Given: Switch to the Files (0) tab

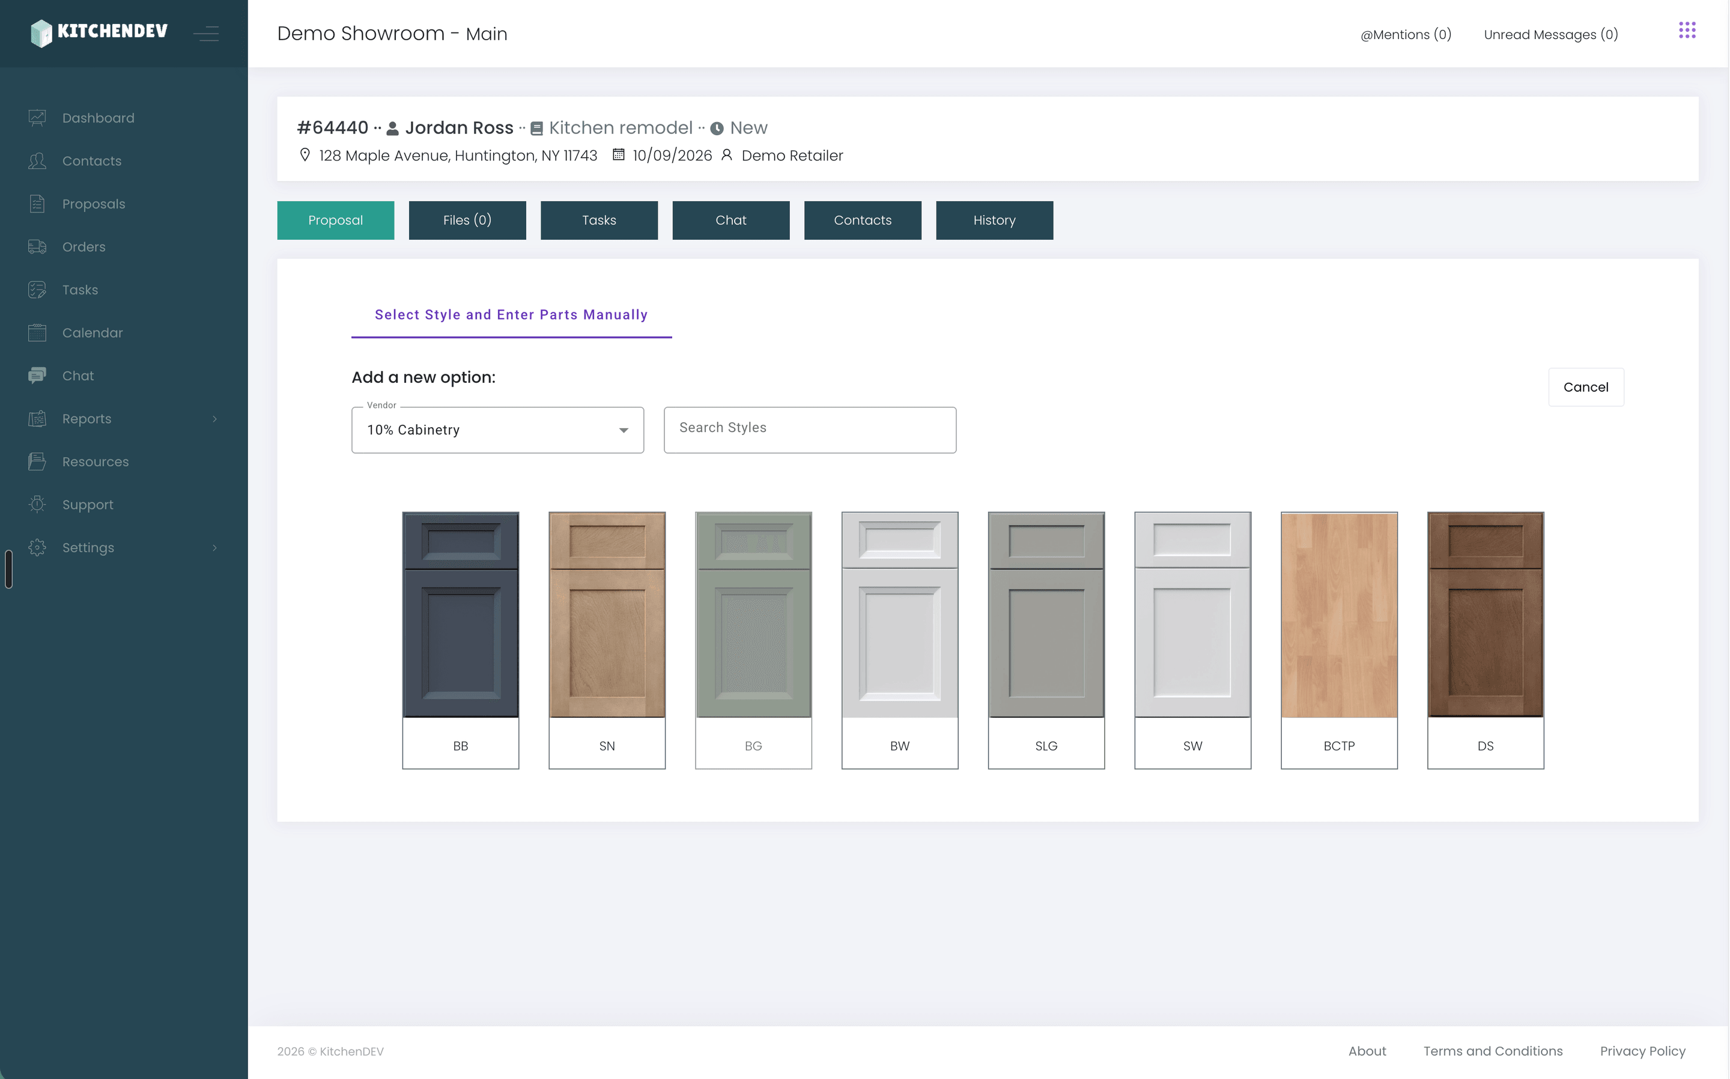Looking at the screenshot, I should click(467, 220).
